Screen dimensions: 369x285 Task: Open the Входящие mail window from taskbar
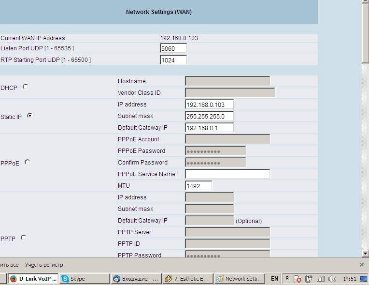tap(136, 279)
